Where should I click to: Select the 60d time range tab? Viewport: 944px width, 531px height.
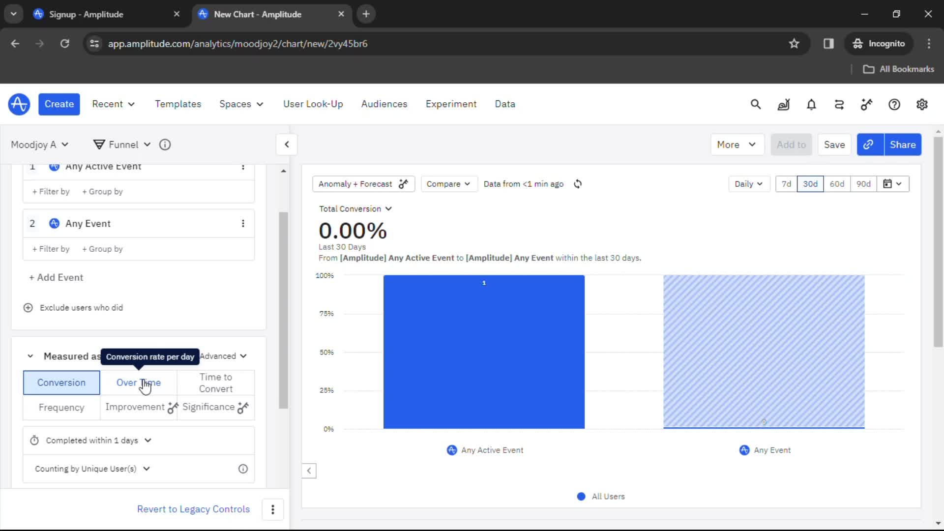(837, 184)
